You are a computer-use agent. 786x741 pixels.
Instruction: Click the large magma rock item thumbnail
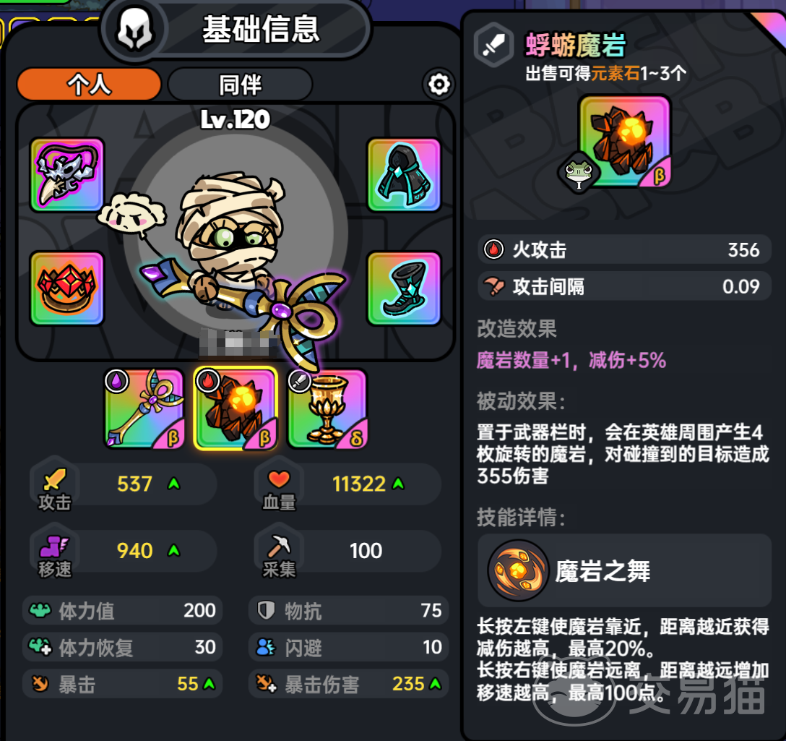point(625,141)
